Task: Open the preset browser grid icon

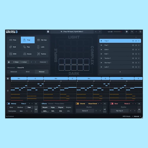Action: (x=48, y=32)
